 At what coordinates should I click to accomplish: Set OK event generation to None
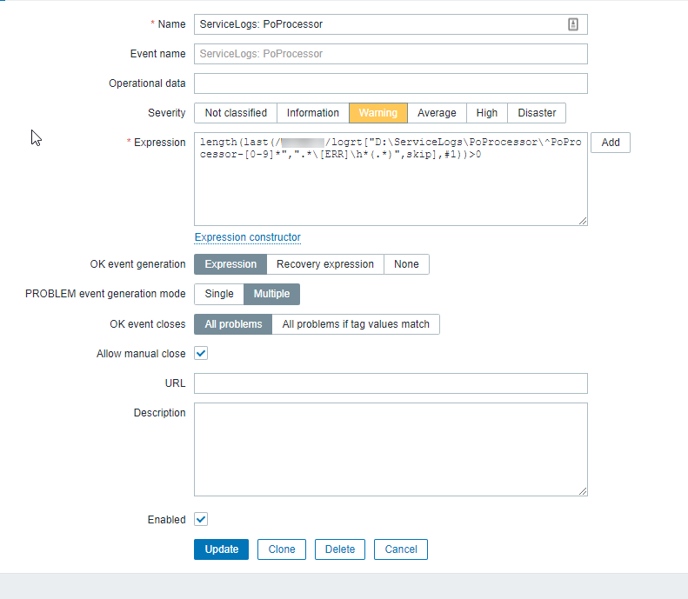[406, 264]
